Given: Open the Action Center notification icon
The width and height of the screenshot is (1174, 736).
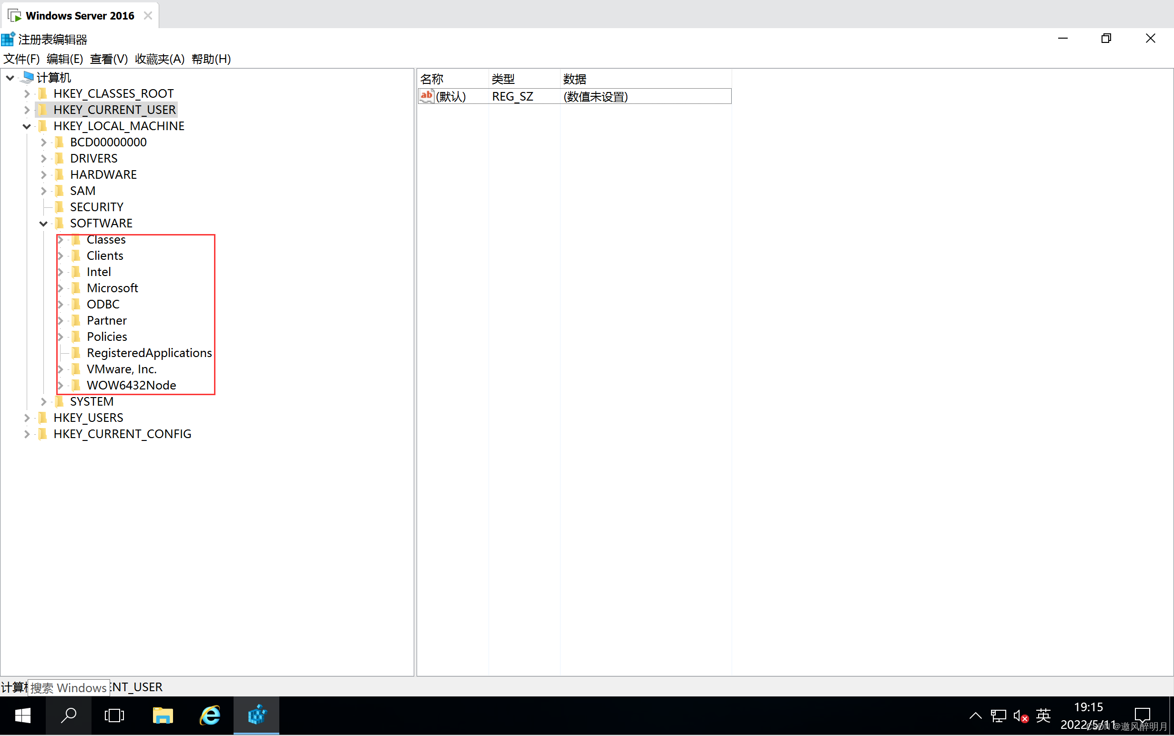Looking at the screenshot, I should click(x=1142, y=715).
